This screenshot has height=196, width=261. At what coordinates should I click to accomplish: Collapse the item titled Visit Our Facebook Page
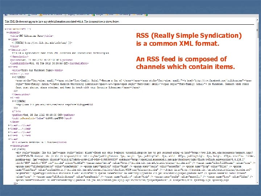coord(9,67)
